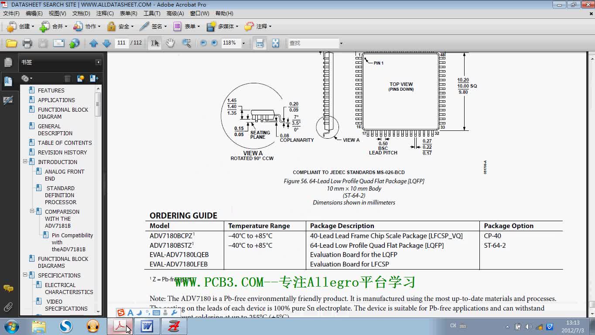Go to next page with down arrow
595x335 pixels.
106,43
